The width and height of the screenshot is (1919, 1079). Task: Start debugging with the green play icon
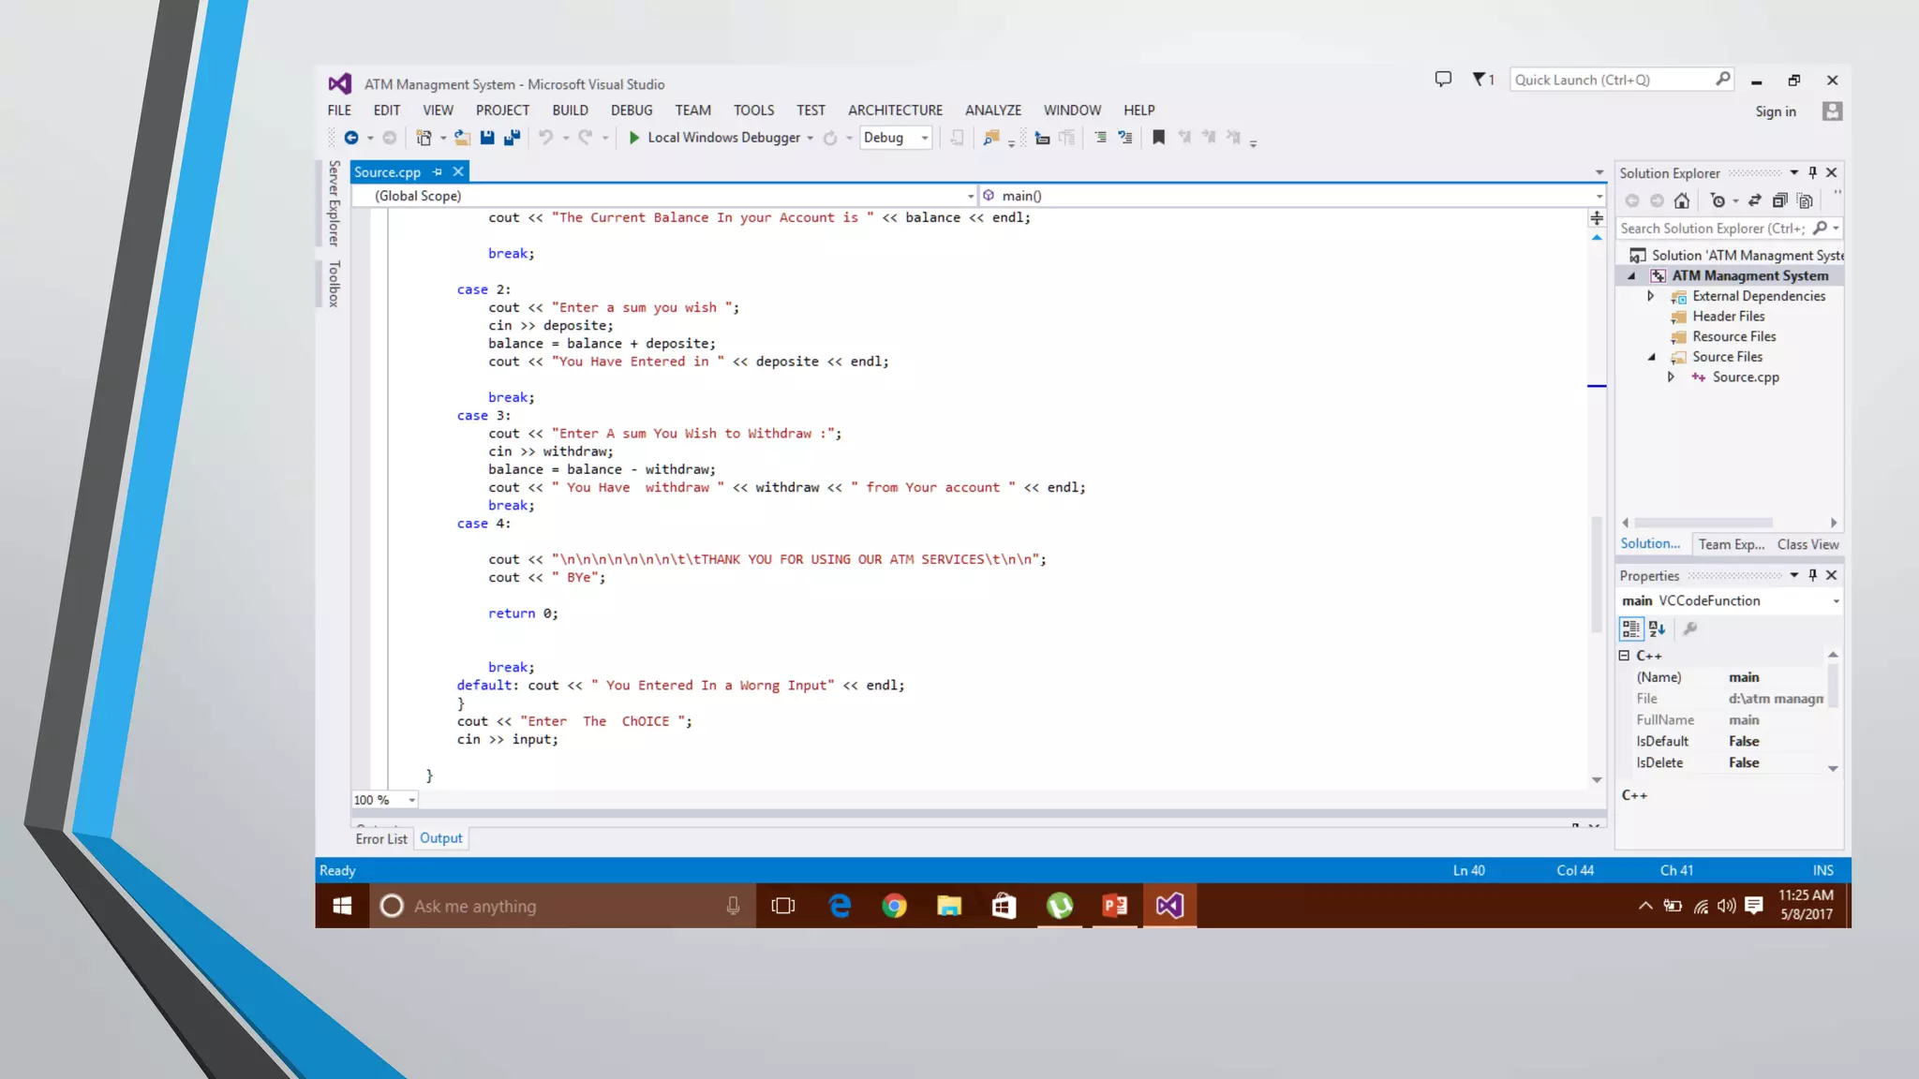point(634,138)
